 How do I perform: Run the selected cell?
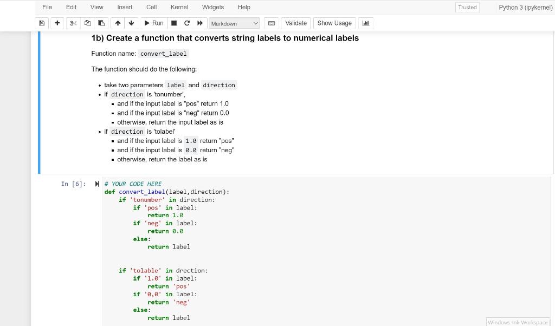point(154,23)
